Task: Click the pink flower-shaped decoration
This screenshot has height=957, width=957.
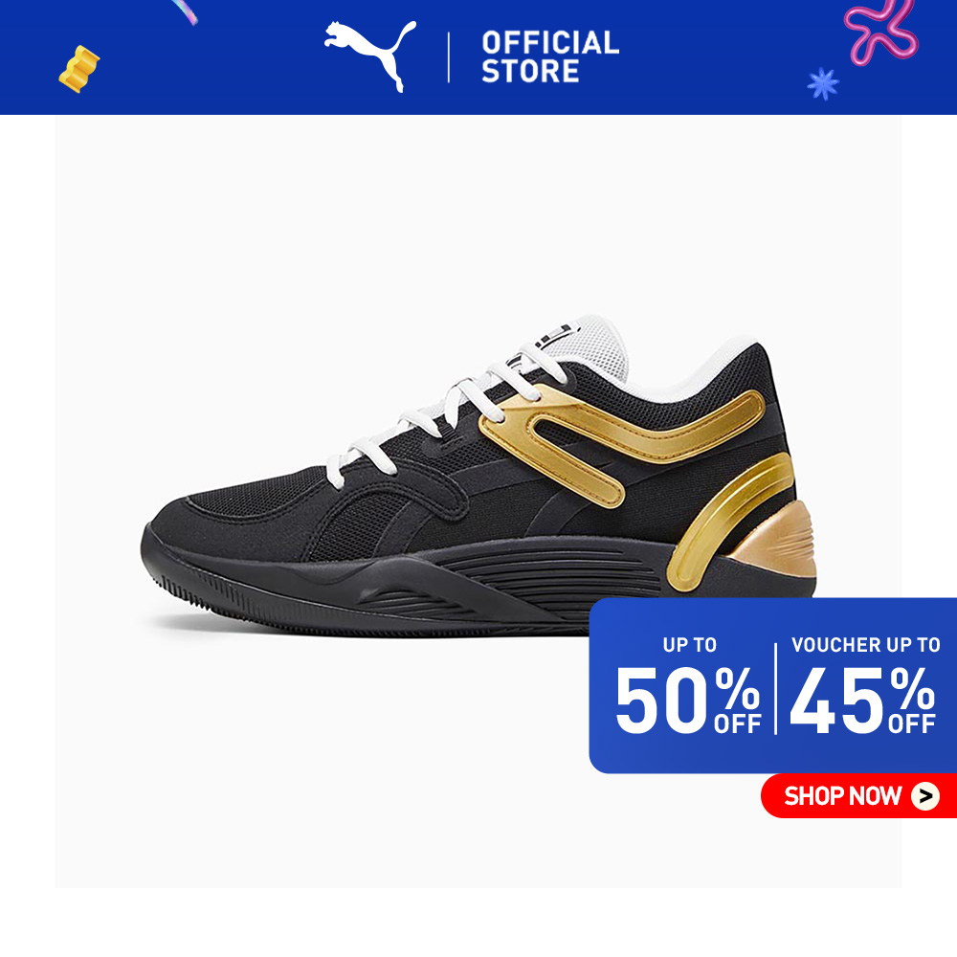Action: 882,31
